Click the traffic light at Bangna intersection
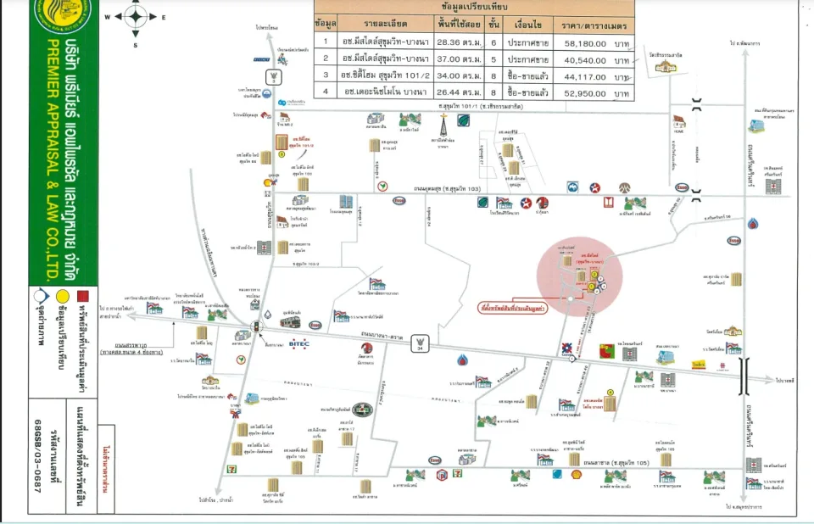The image size is (814, 524). [255, 326]
